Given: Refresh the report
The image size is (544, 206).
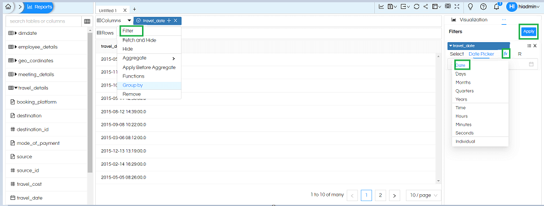Looking at the screenshot, I should pyautogui.click(x=417, y=6).
